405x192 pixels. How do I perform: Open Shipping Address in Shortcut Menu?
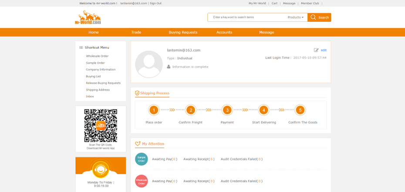pos(98,90)
